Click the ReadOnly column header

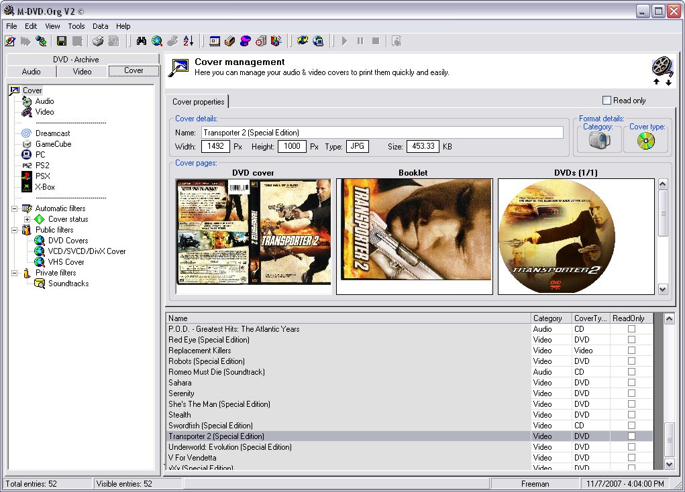click(x=631, y=318)
